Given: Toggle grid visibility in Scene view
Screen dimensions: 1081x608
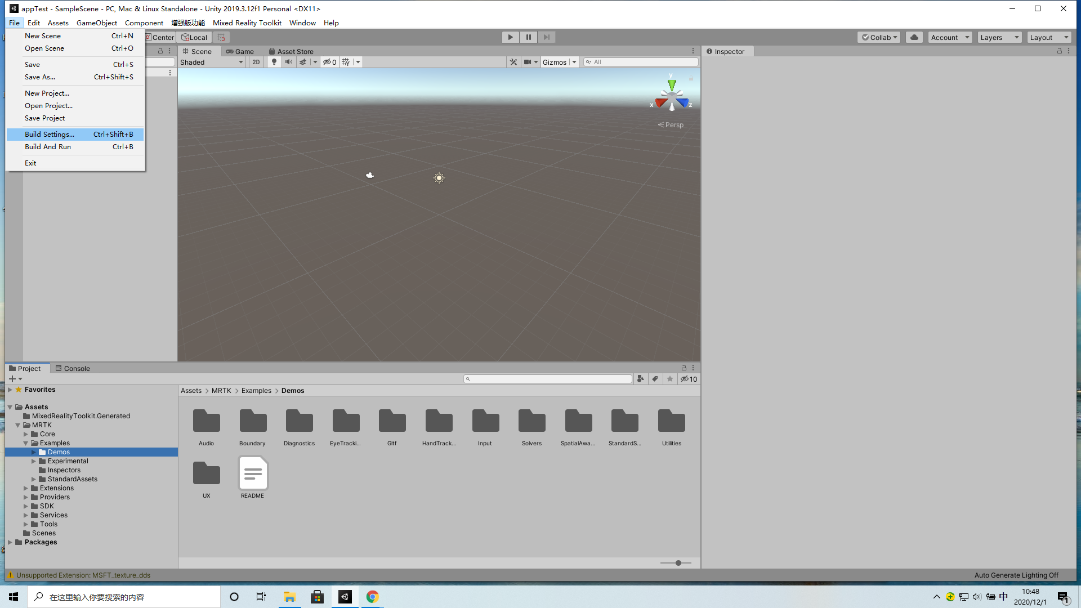Looking at the screenshot, I should [346, 62].
